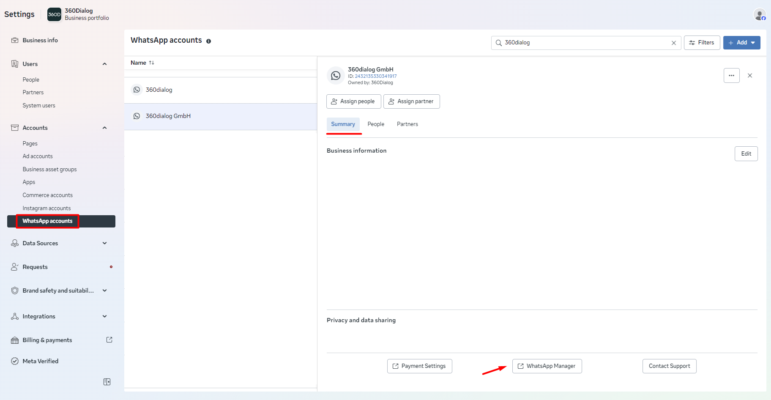Open WhatsApp Manager button
The height and width of the screenshot is (400, 771).
[x=547, y=366]
